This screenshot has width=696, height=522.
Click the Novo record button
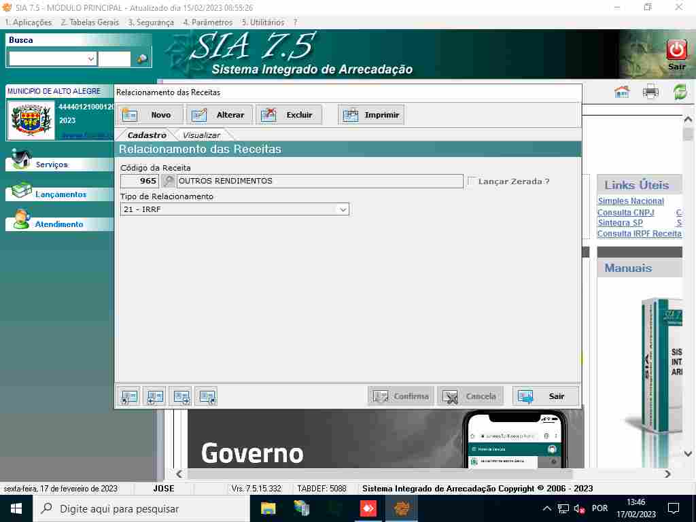pos(150,115)
